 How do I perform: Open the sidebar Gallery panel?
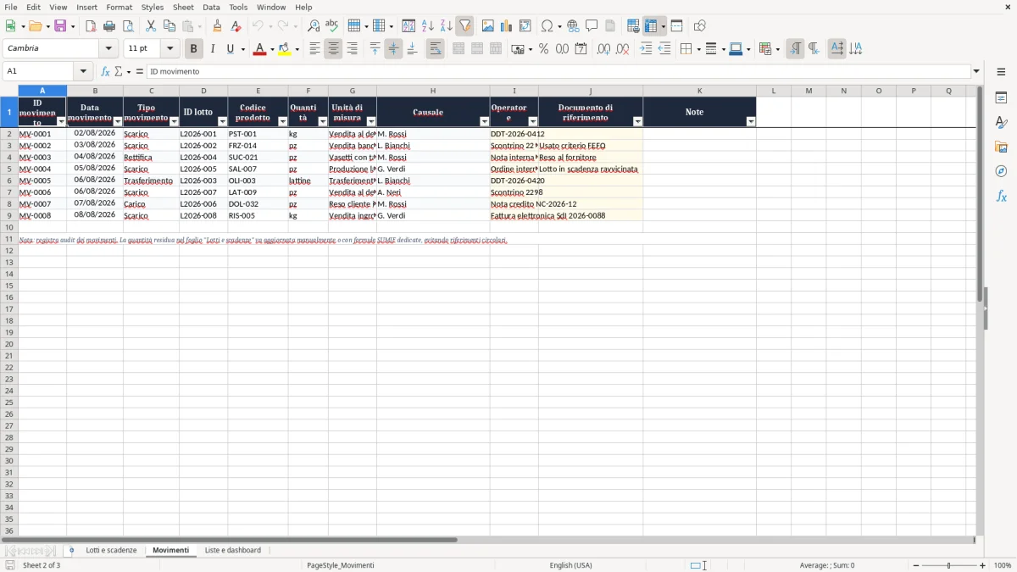click(1001, 147)
